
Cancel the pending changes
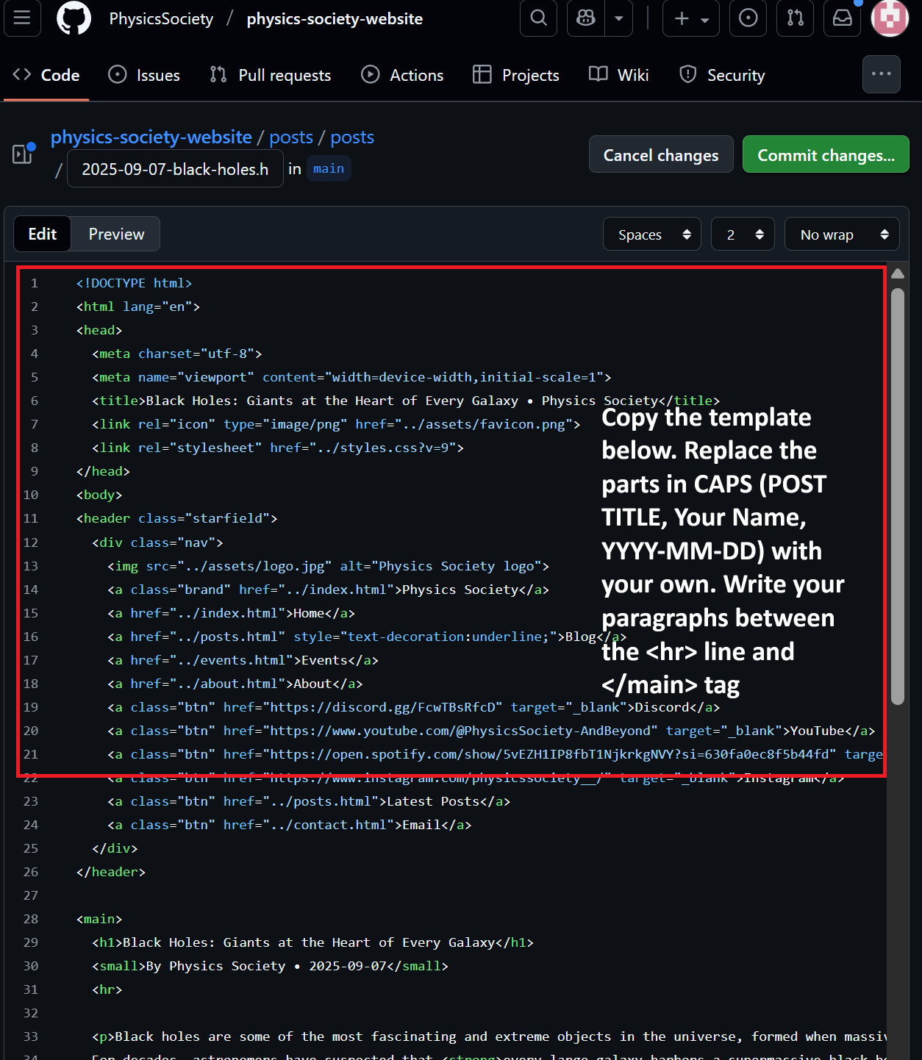(x=660, y=154)
